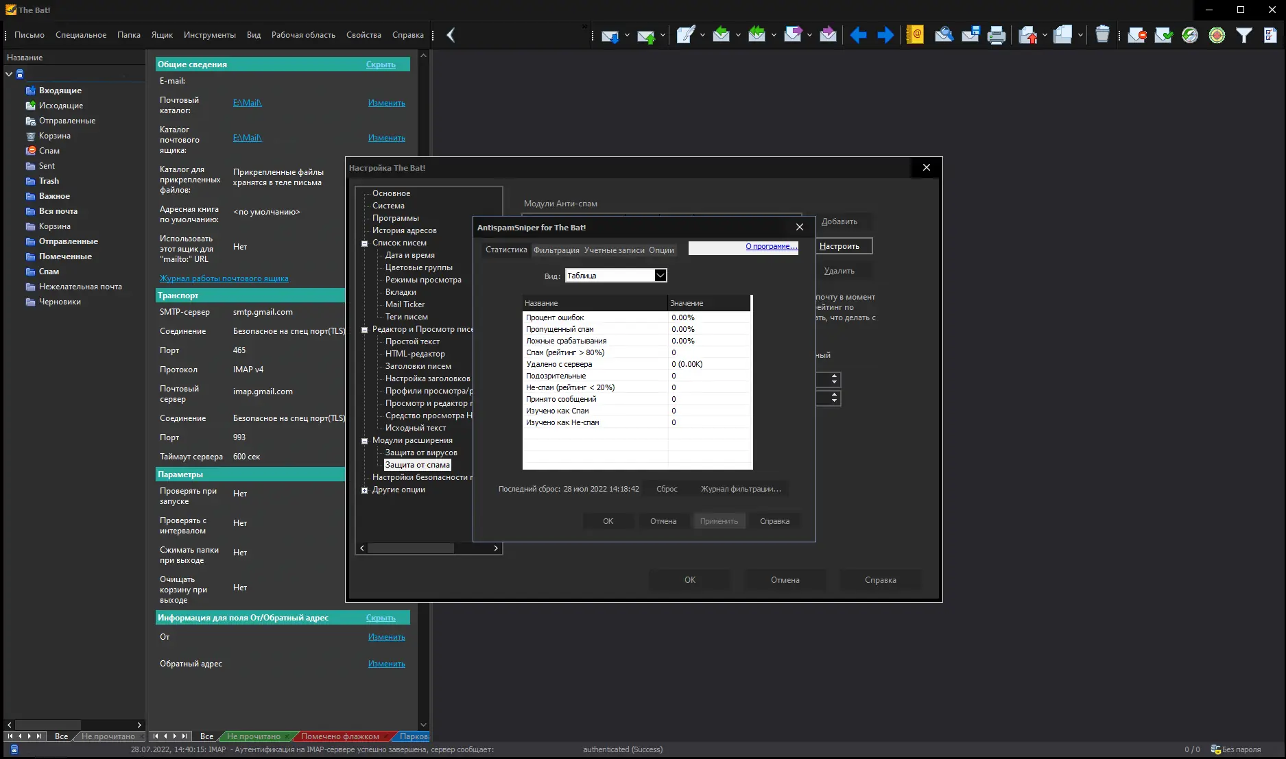Click the checklist toolbar icon at far right
Image resolution: width=1286 pixels, height=759 pixels.
[1270, 35]
